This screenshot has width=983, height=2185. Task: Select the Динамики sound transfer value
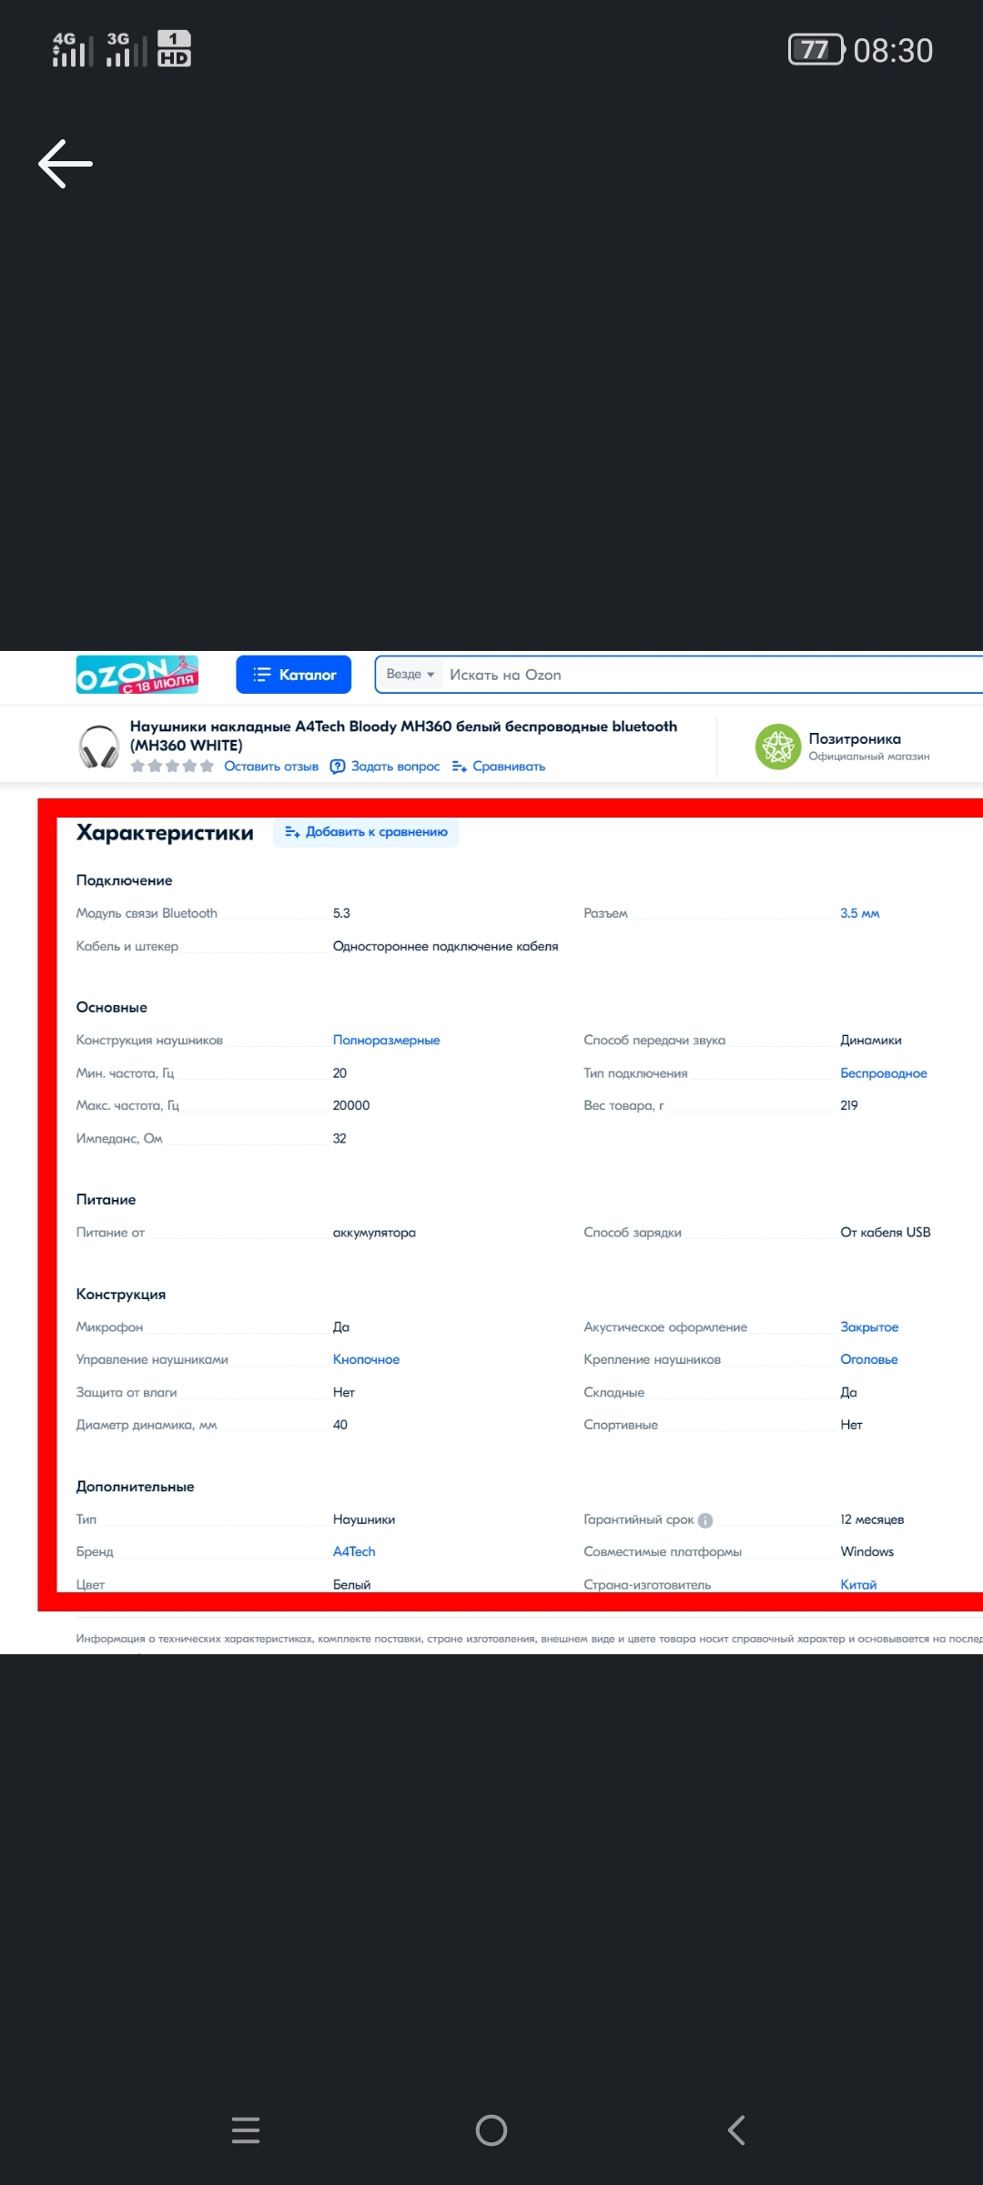click(871, 1040)
